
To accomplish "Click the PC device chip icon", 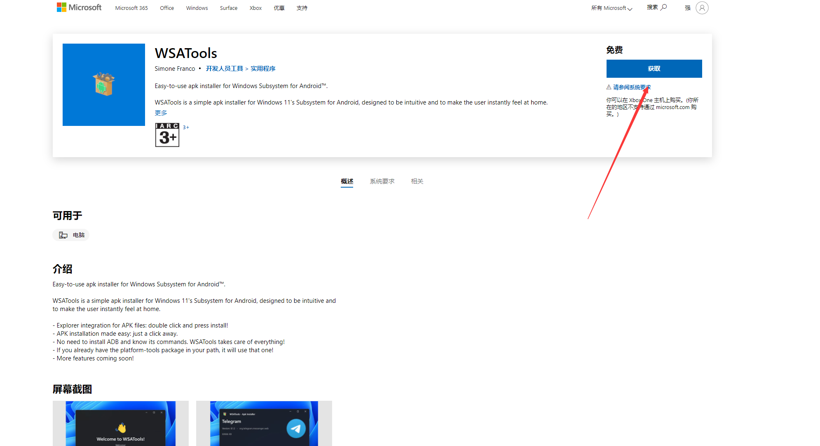I will (63, 235).
